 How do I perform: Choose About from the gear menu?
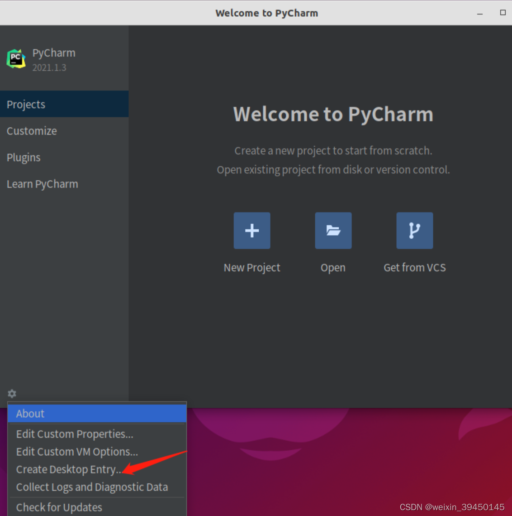click(x=97, y=413)
